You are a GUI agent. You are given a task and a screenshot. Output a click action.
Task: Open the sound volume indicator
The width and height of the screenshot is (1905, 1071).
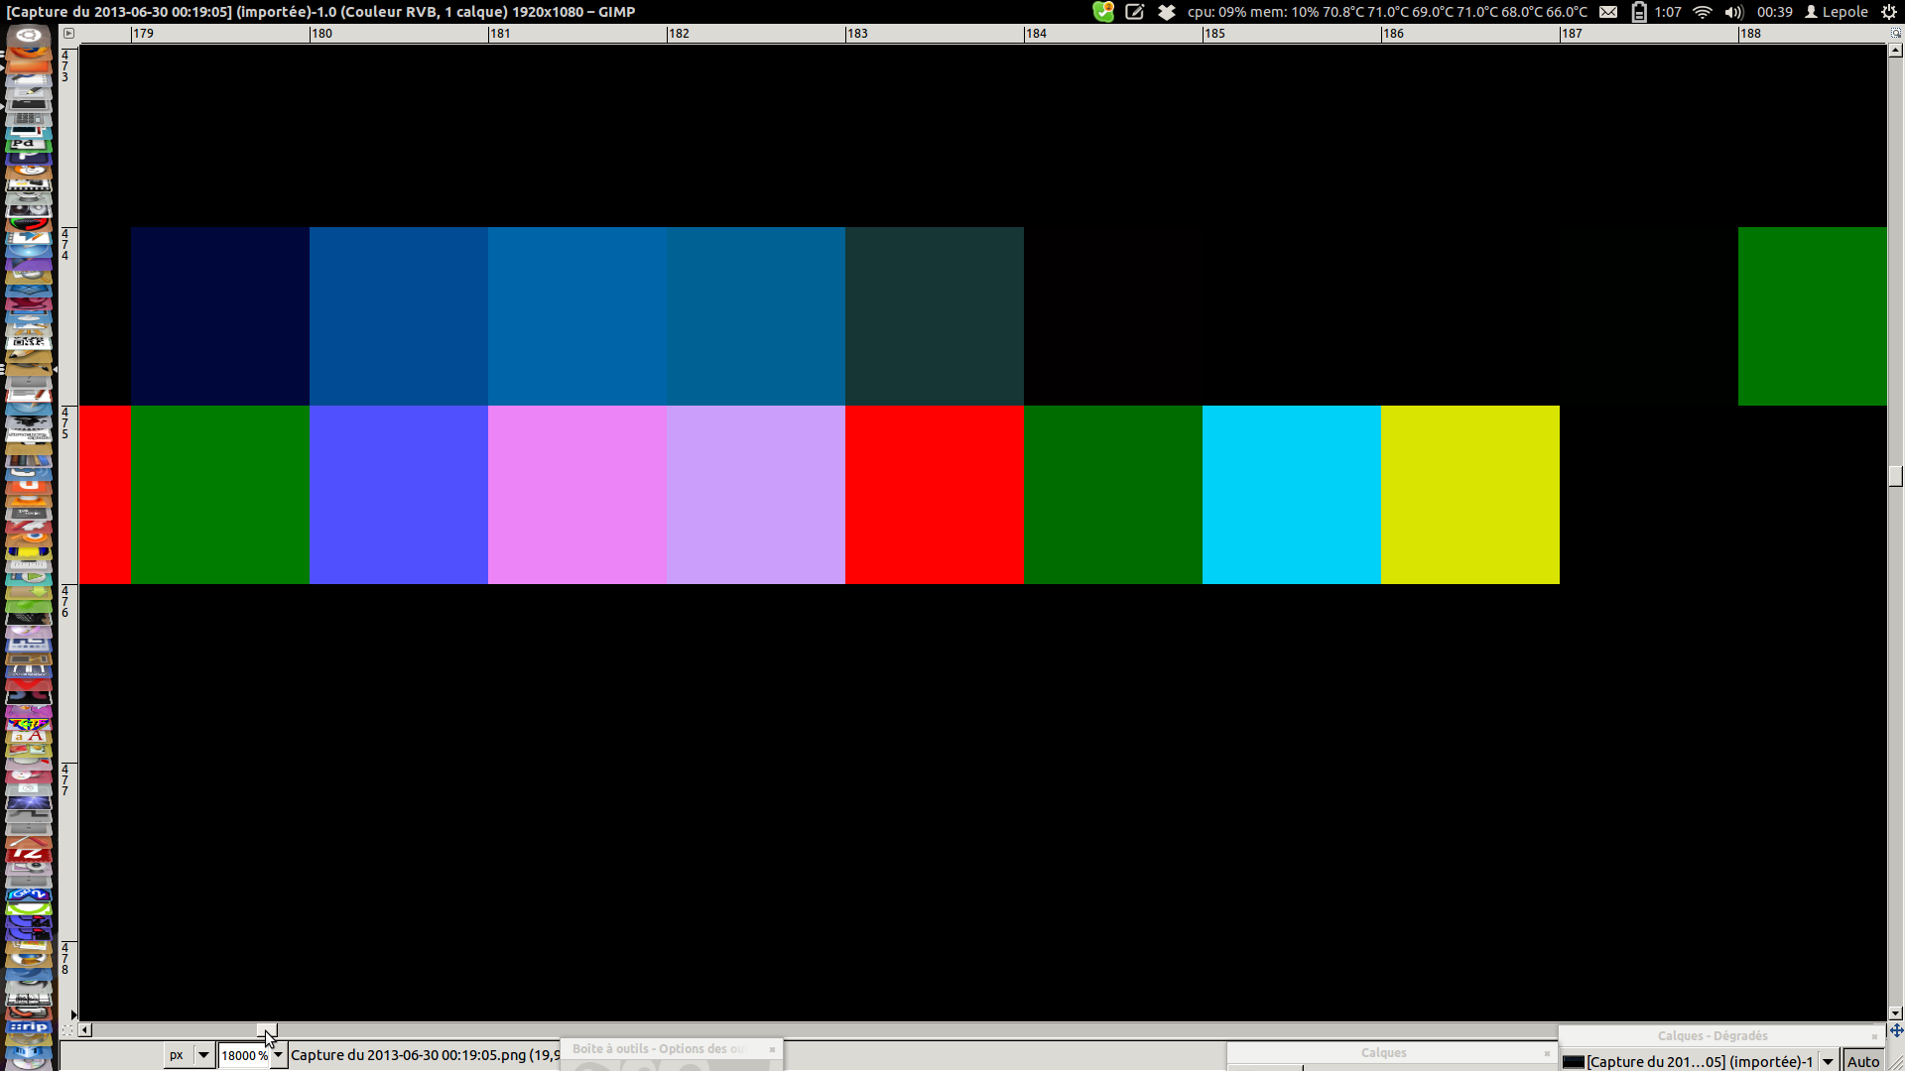(1733, 12)
